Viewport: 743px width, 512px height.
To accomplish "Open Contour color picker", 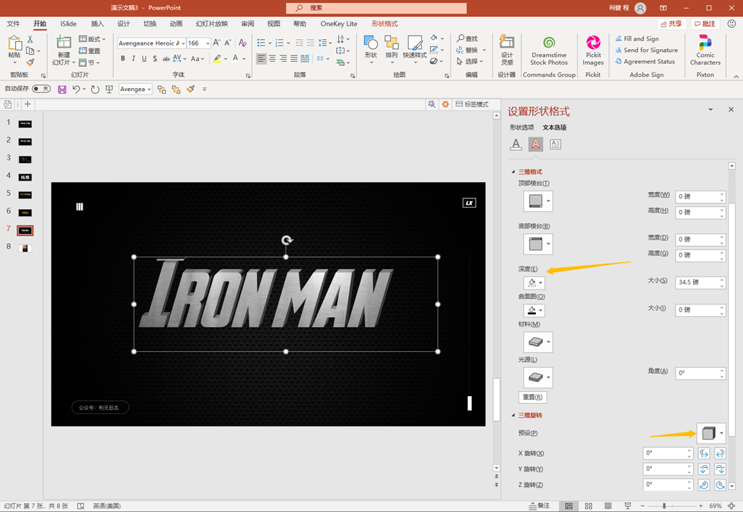I will [x=534, y=311].
